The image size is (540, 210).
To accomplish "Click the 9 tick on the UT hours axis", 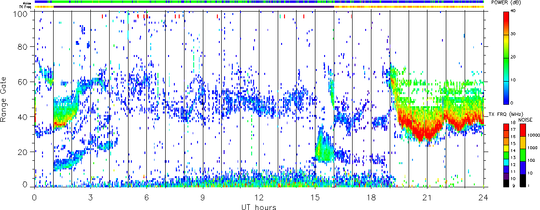I will coord(203,197).
